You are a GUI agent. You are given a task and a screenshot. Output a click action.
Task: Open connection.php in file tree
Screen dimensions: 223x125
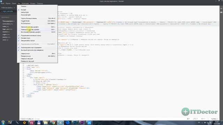[x=7, y=24]
